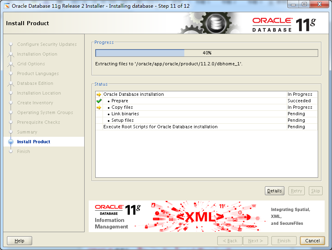Minimize the installer window
The height and width of the screenshot is (250, 332).
coord(293,4)
